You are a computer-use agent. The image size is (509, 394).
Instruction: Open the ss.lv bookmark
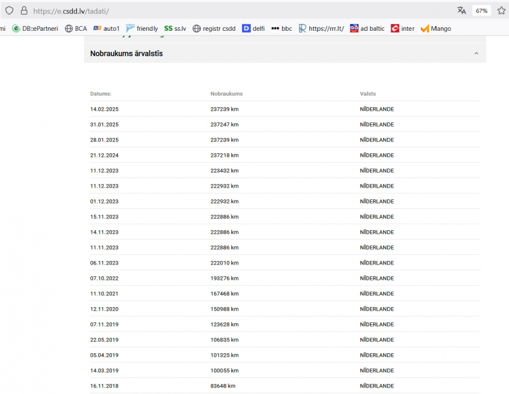coord(175,28)
